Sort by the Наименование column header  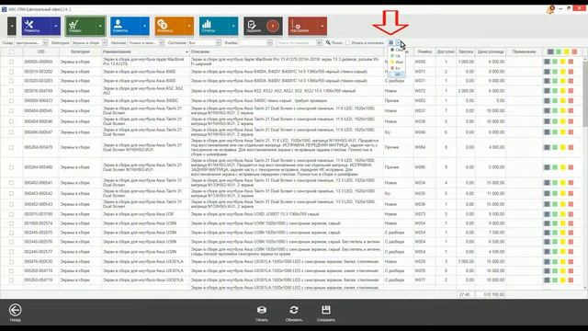[145, 51]
